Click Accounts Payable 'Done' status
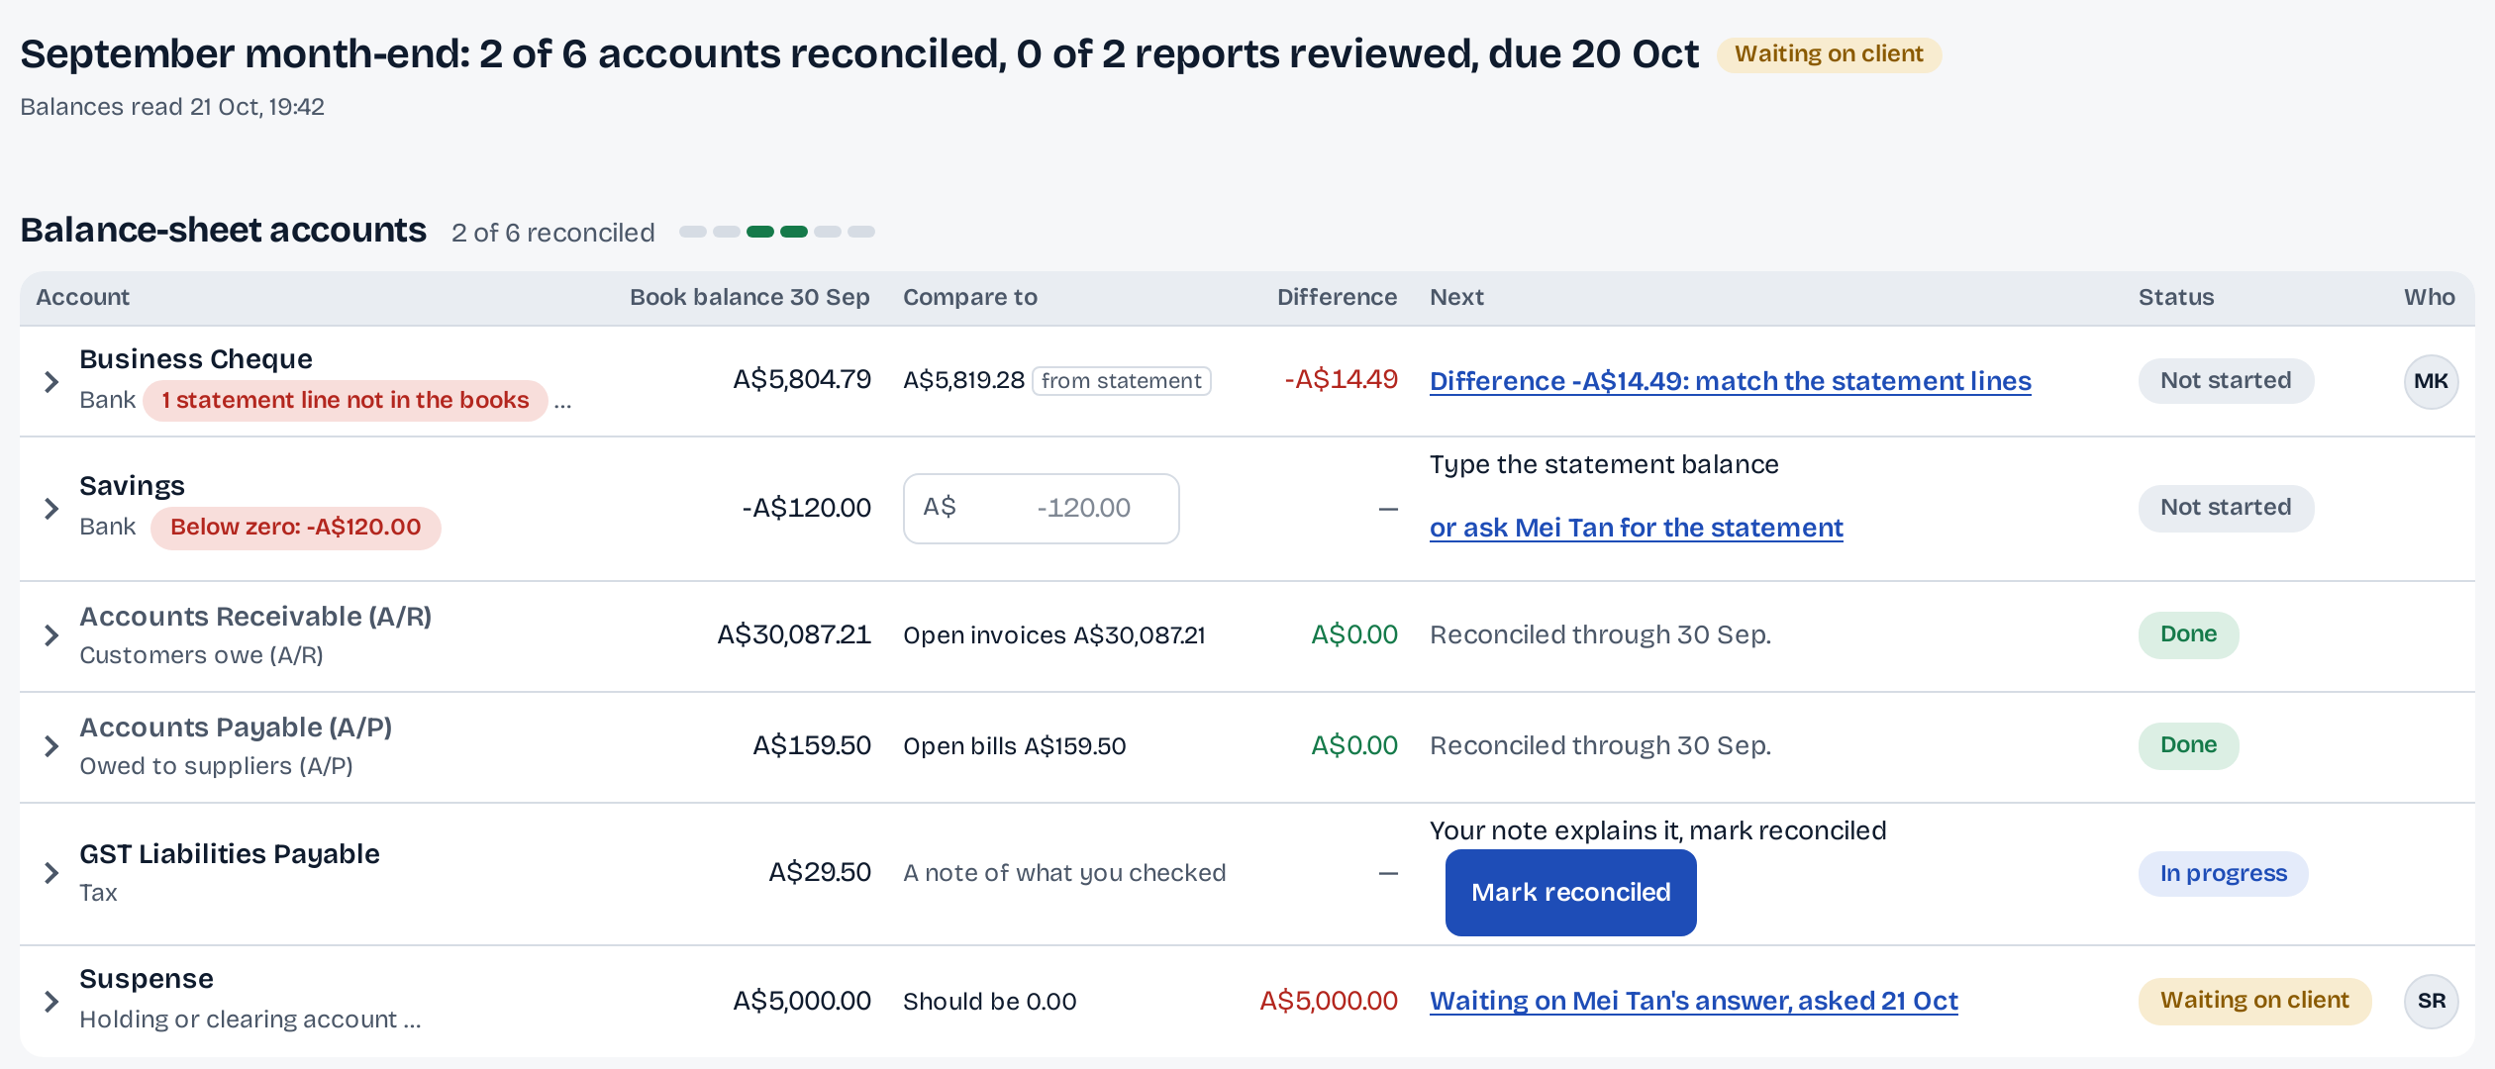Viewport: 2495px width, 1069px height. click(2188, 745)
